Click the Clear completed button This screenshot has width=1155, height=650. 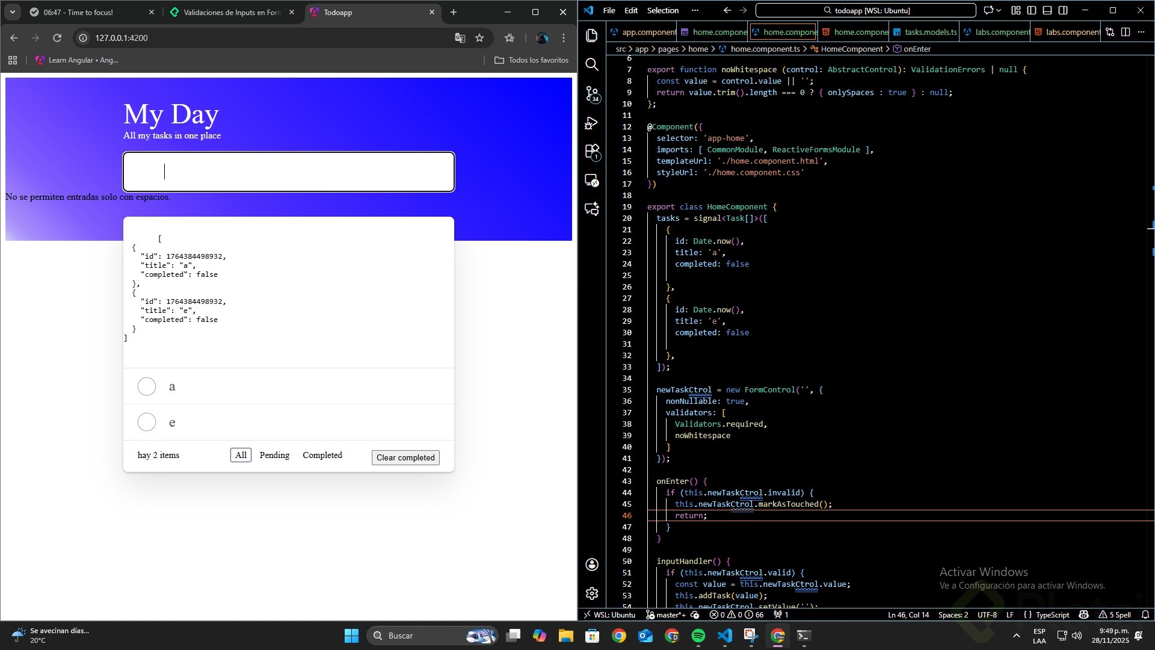tap(405, 457)
